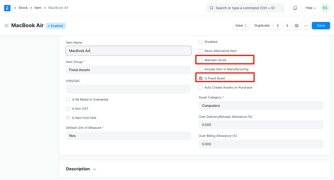This screenshot has height=180, width=334.
Task: Open the Help dropdown menu
Action: 311,8
